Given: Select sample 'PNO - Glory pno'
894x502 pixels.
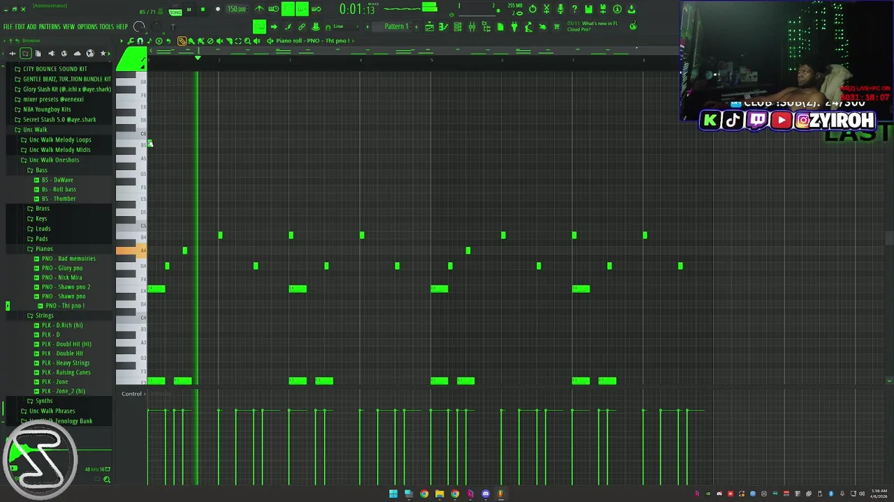Looking at the screenshot, I should [x=61, y=268].
